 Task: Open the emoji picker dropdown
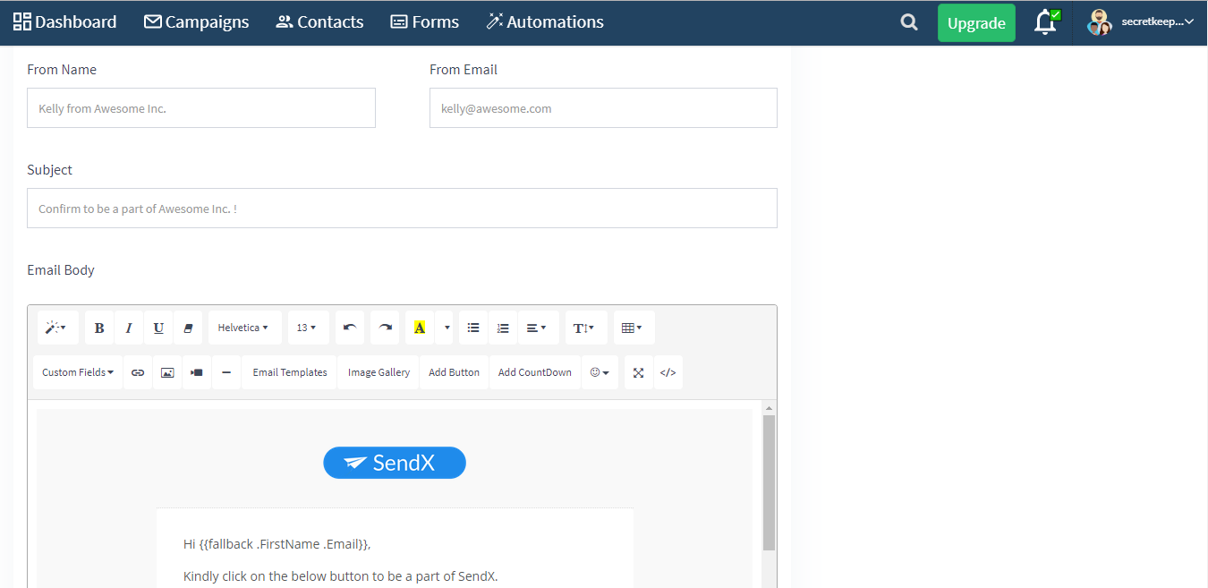click(600, 372)
